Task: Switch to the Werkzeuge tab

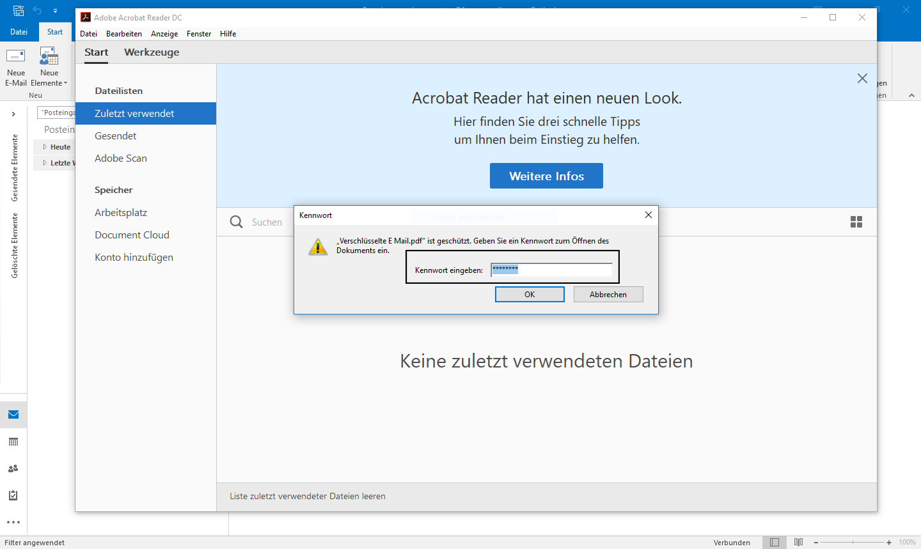Action: pos(152,52)
